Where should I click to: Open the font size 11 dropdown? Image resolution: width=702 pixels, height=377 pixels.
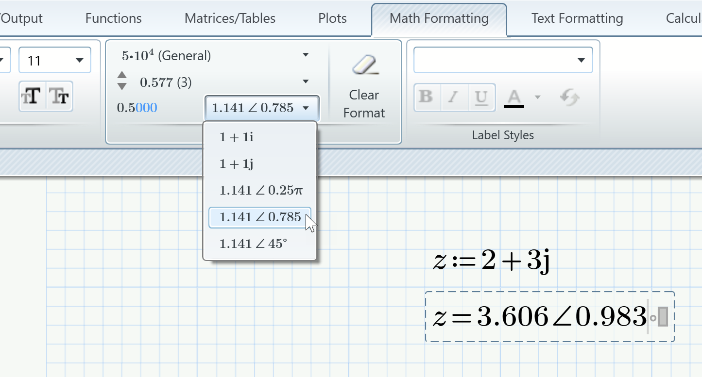pyautogui.click(x=81, y=60)
